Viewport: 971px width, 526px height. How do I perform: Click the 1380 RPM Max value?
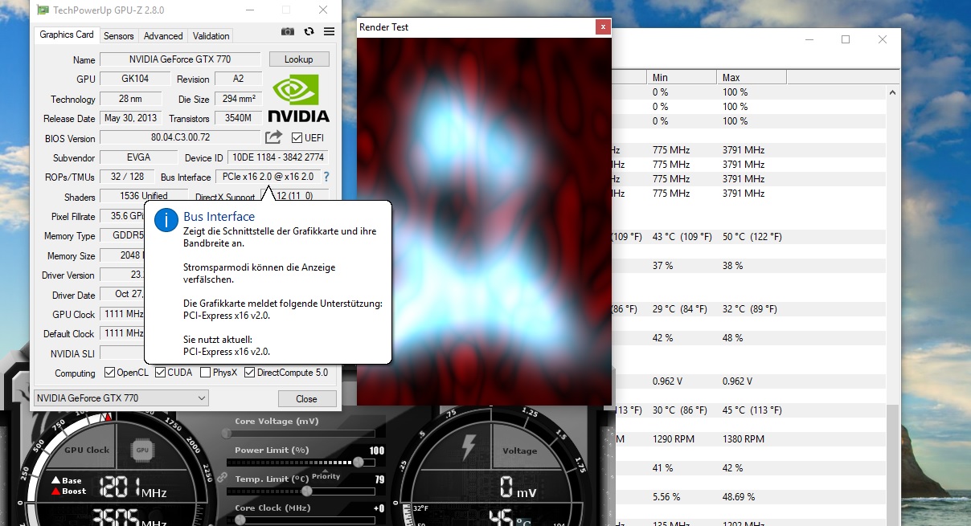(x=744, y=439)
